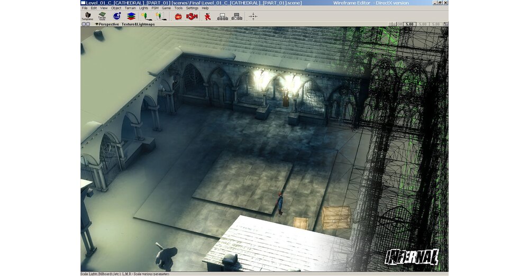Open the Game menu
This screenshot has height=276, width=529.
coord(166,8)
